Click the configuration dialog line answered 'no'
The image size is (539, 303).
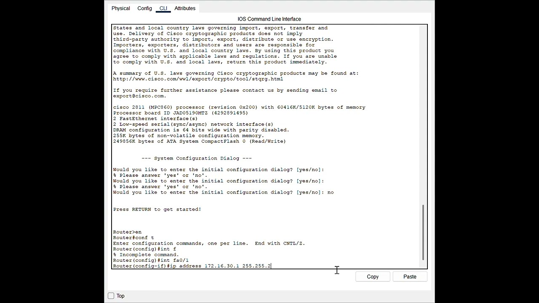coord(223,192)
